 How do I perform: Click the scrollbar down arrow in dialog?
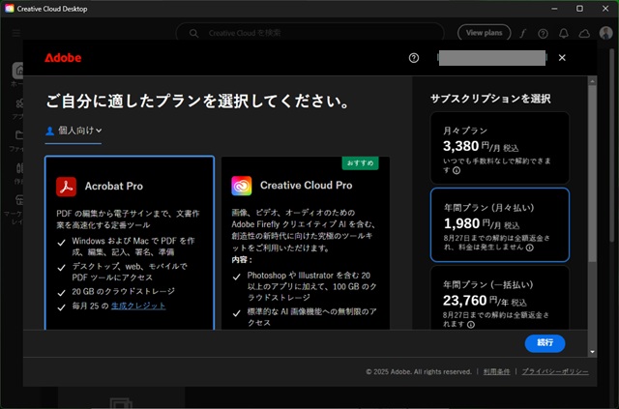(592, 352)
